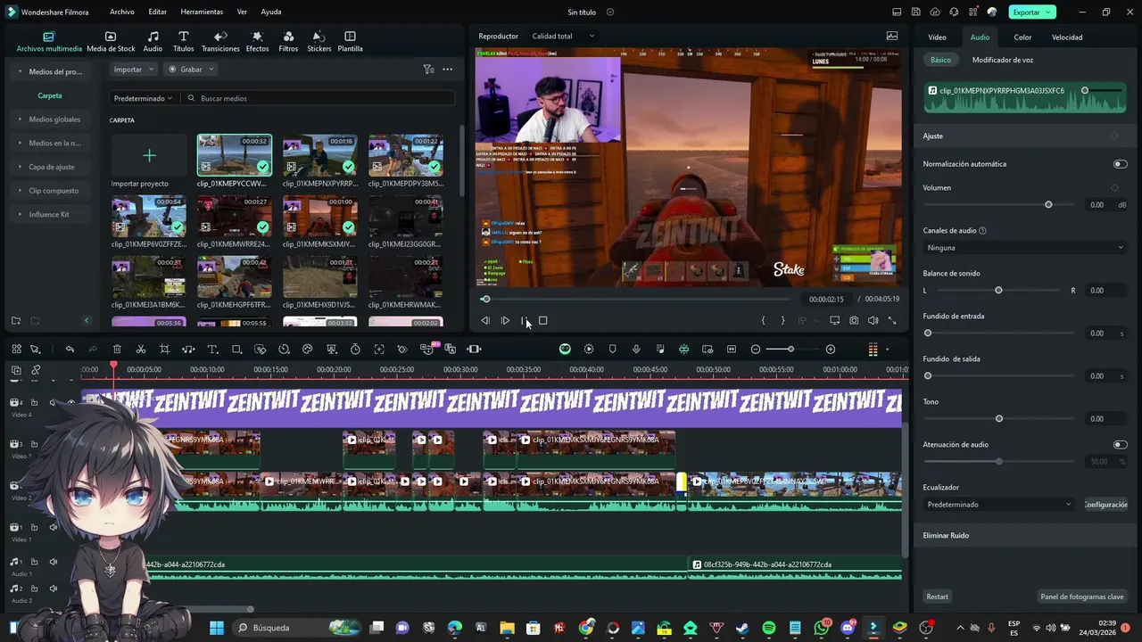Open the Transiciones panel
This screenshot has width=1142, height=642.
tap(220, 42)
